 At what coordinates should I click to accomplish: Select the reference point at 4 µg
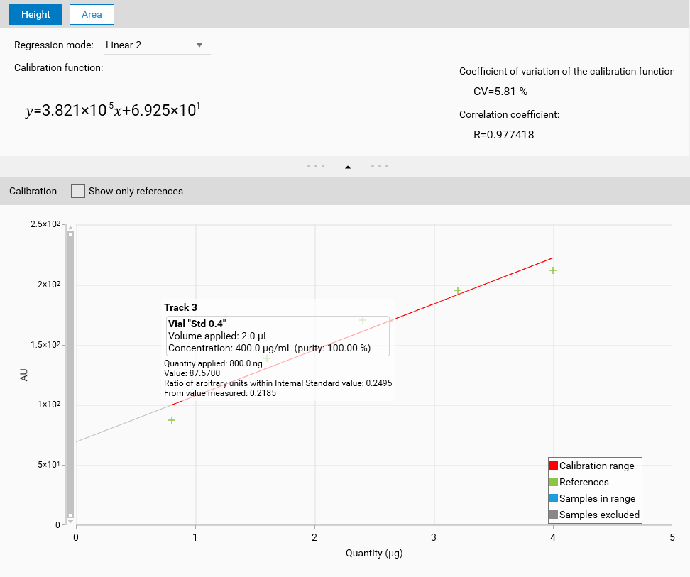[x=552, y=270]
